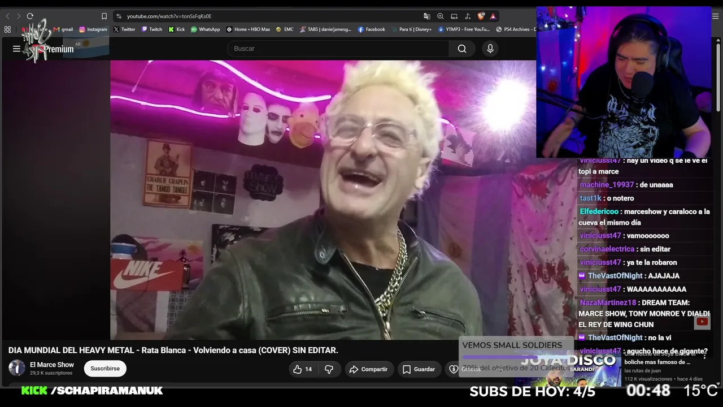Click the red YouTube icon in chat
The width and height of the screenshot is (723, 407).
coord(702,322)
